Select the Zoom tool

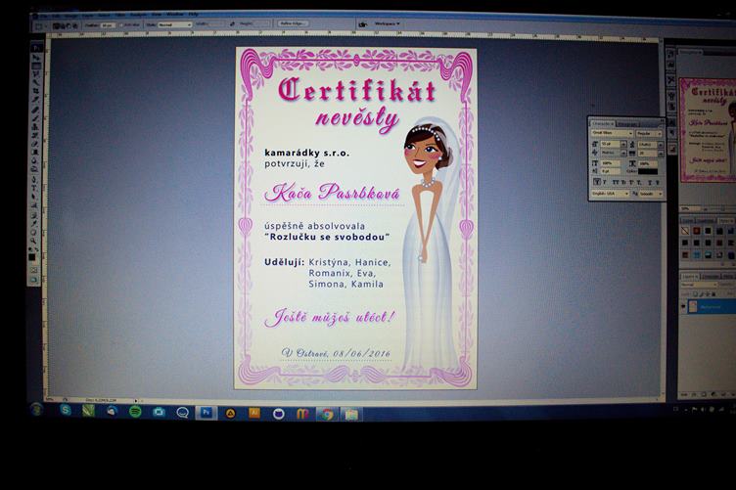pyautogui.click(x=34, y=240)
